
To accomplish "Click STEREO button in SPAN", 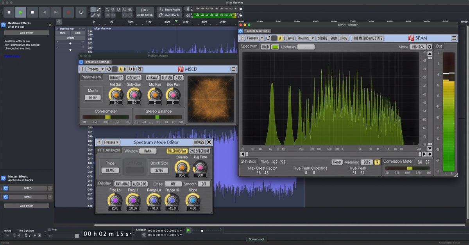I will click(x=322, y=38).
